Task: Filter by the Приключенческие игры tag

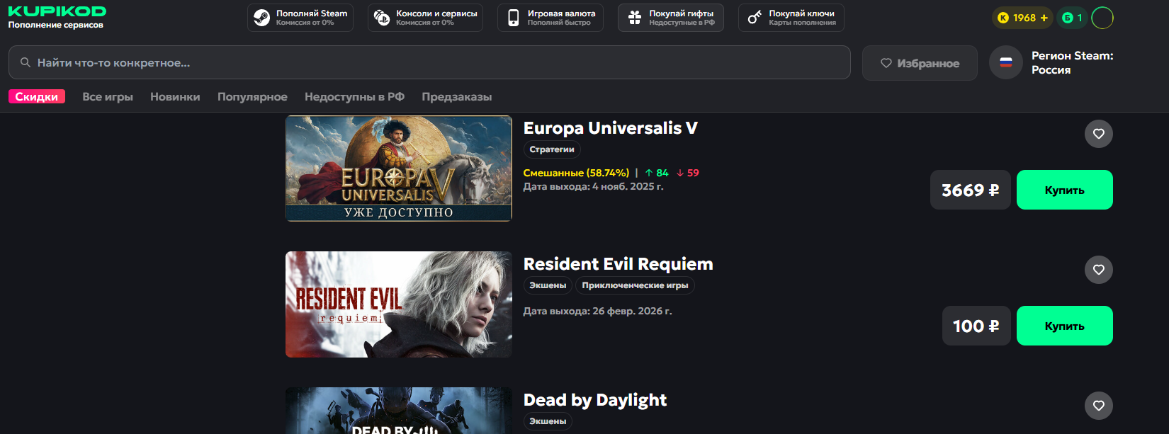Action: click(x=636, y=285)
